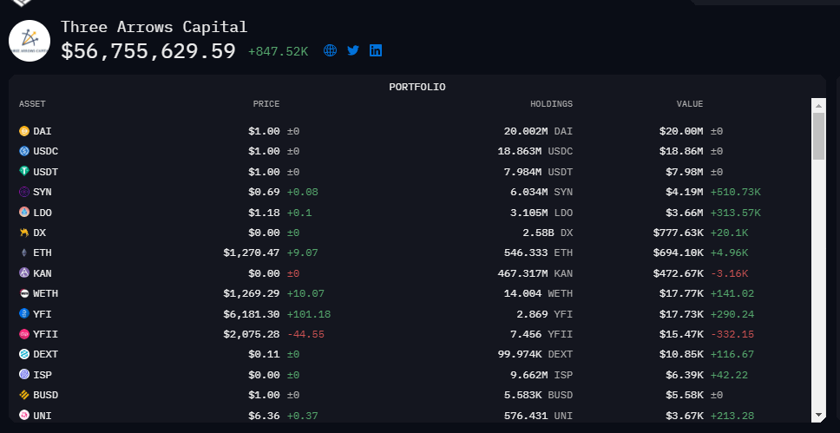Click the Three Arrows Capital logo
Screen dimensions: 840x433
point(30,41)
